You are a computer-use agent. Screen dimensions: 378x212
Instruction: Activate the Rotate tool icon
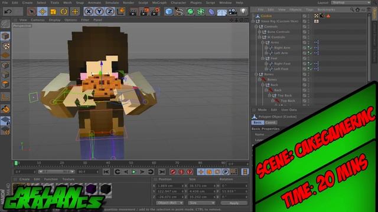[64, 11]
